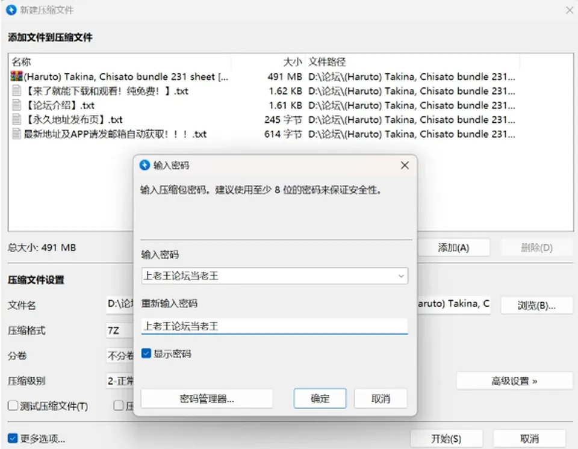
Task: Click the Bandizip logo in the 新建压缩文件 title bar
Action: [x=11, y=10]
